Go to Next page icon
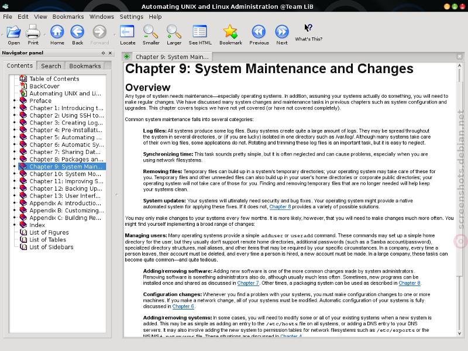The width and height of the screenshot is (468, 351). 282,32
